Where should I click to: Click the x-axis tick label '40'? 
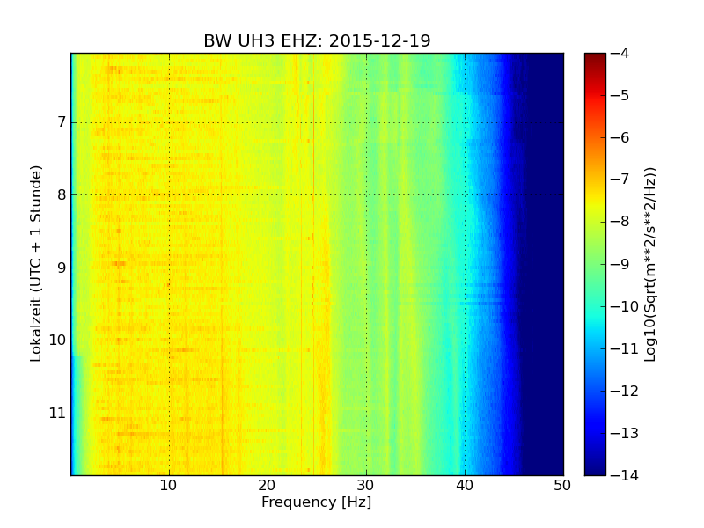click(x=465, y=486)
